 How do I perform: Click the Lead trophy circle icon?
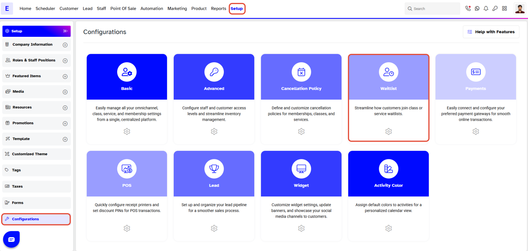[214, 169]
